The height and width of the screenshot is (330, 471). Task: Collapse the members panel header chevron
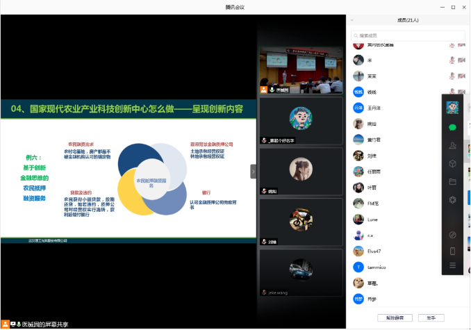352,21
